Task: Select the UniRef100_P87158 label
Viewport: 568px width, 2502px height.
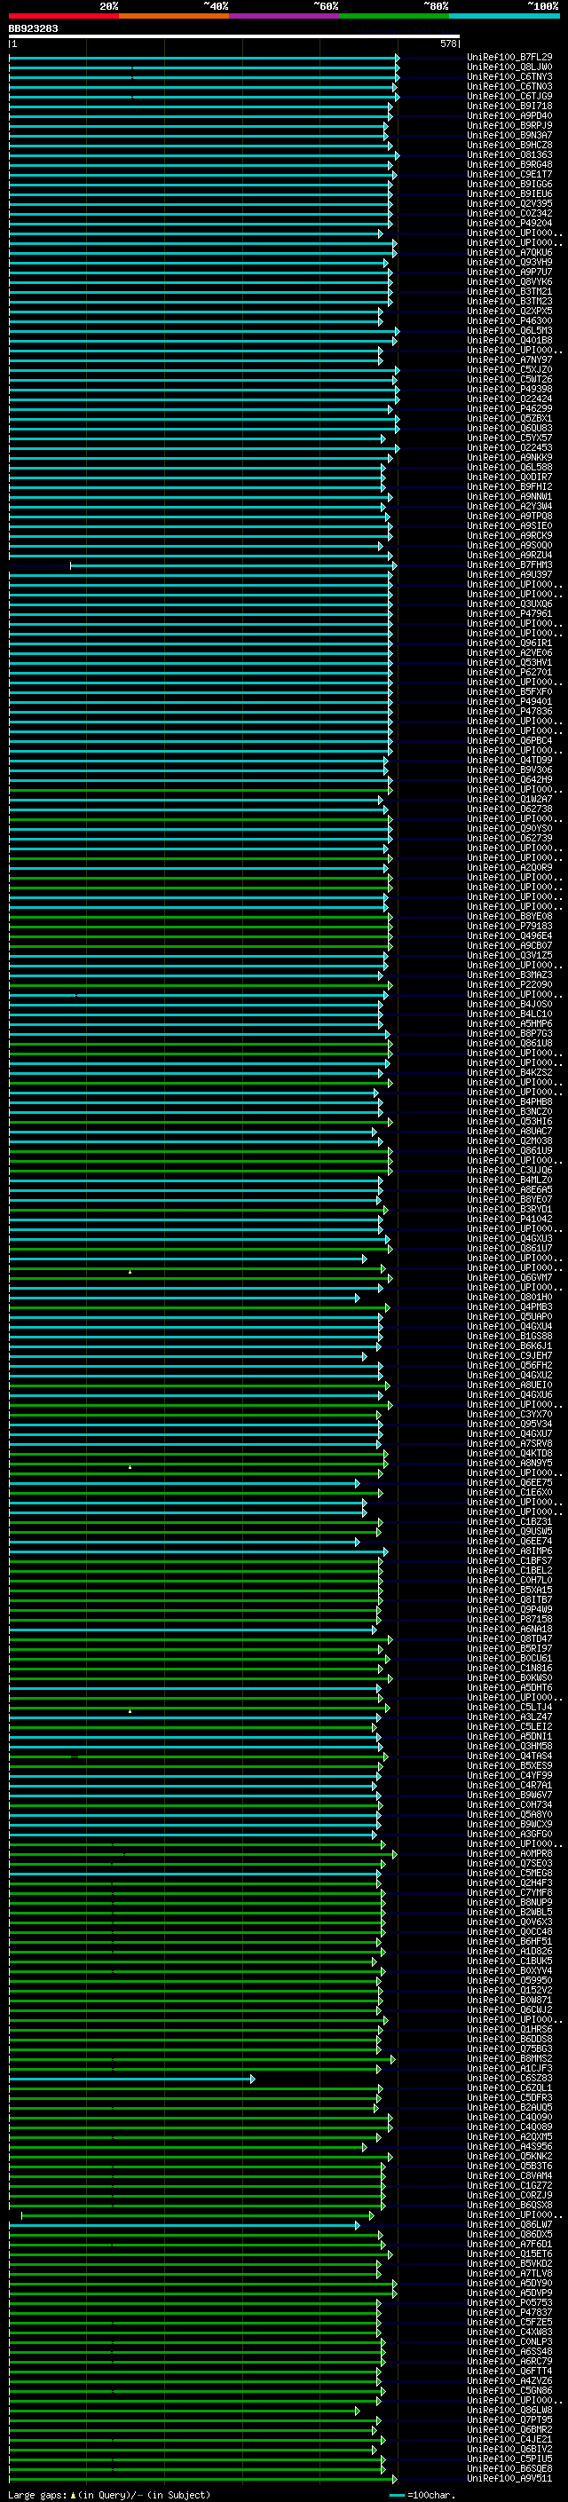Action: (509, 1619)
